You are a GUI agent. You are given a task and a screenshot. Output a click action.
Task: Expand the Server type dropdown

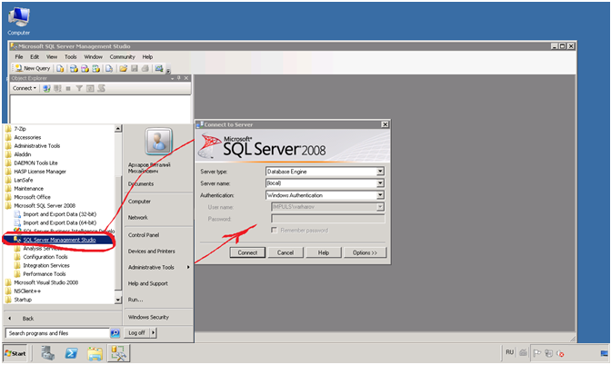click(x=380, y=172)
